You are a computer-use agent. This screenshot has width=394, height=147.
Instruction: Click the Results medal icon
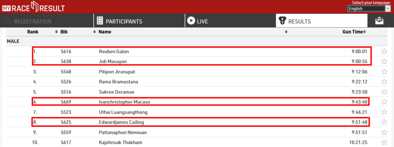282,21
